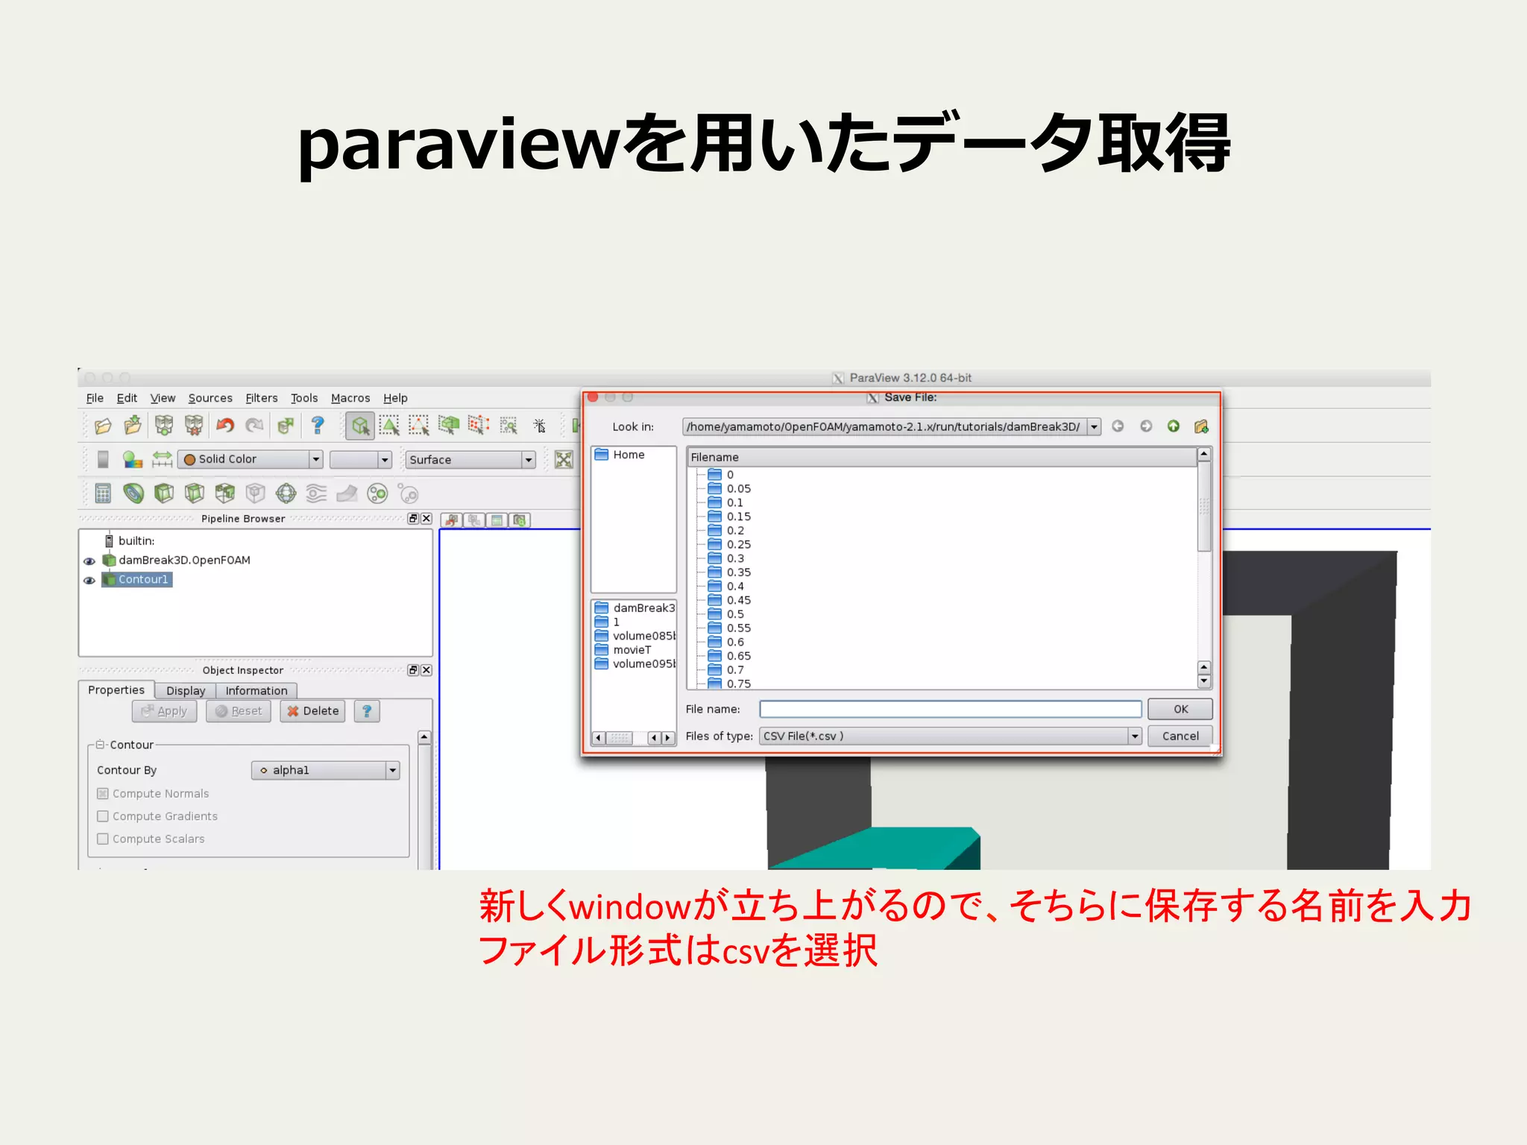Screen dimensions: 1527x1145
Task: Click the Glyph filter icon
Action: (286, 493)
